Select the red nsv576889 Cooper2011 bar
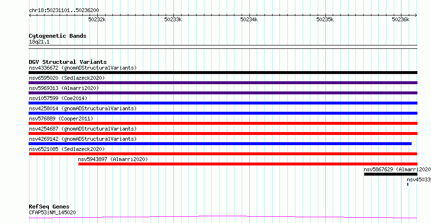Screen dimensions: 431x223 pyautogui.click(x=223, y=123)
